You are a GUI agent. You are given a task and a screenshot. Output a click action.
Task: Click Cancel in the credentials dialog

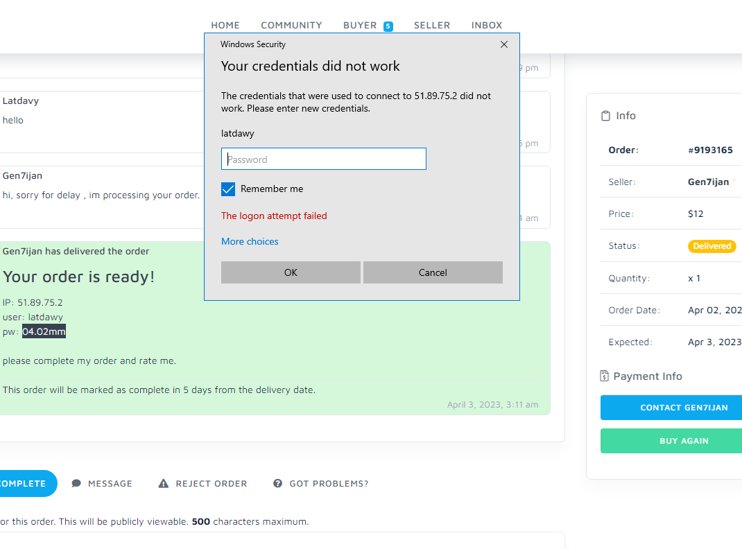pyautogui.click(x=433, y=272)
